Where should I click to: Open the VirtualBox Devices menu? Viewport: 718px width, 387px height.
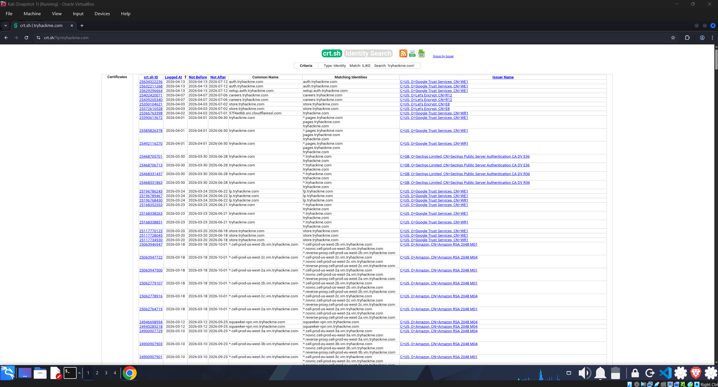[102, 13]
